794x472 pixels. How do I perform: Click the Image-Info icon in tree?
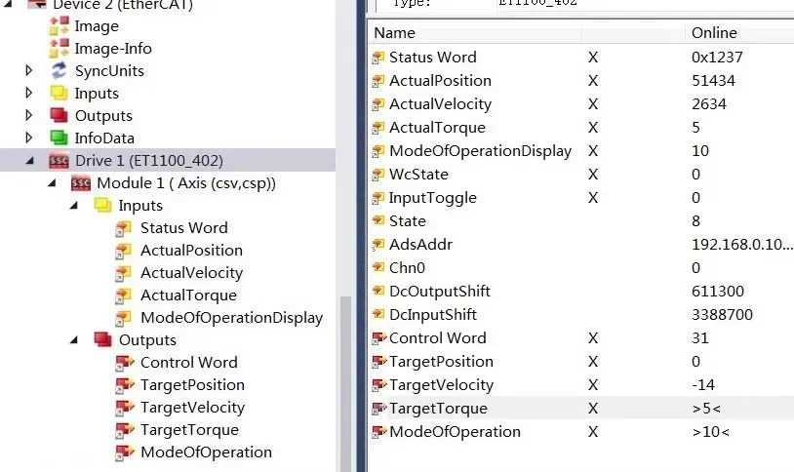pos(59,48)
